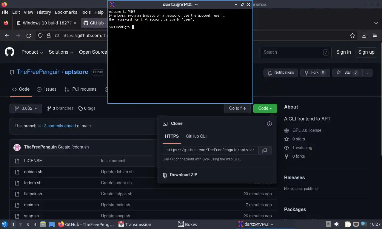This screenshot has height=229, width=382.
Task: Click the network tray icon
Action: [x=356, y=225]
